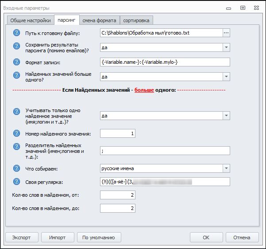Expand 'Что собираем' dropdown with 'русские имена'
Image resolution: width=266 pixels, height=249 pixels.
click(x=226, y=168)
